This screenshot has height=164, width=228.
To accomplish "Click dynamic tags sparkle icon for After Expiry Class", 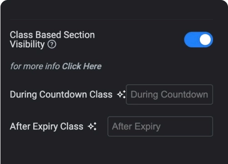I will pyautogui.click(x=92, y=126).
